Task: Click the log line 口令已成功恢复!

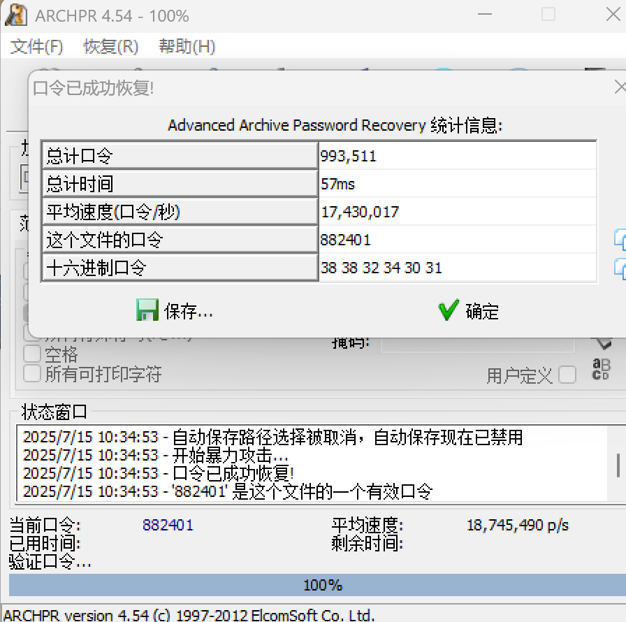Action: (x=159, y=473)
